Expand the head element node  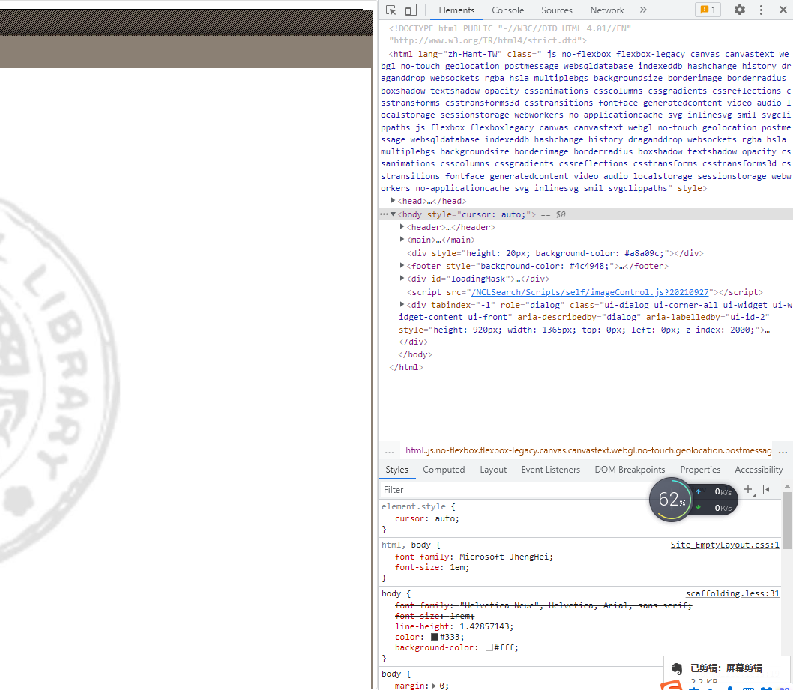pyautogui.click(x=394, y=201)
